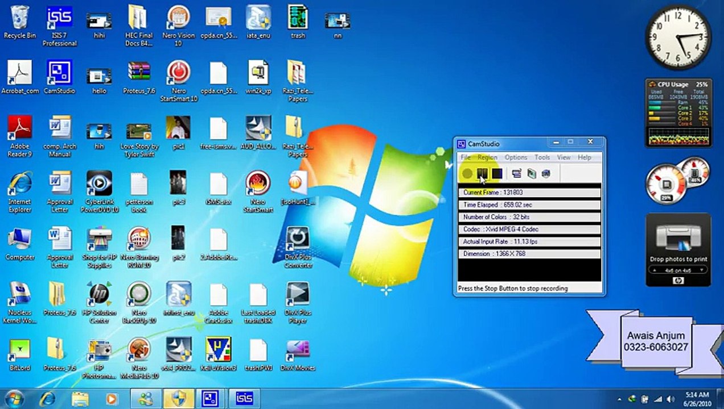The height and width of the screenshot is (409, 724).
Task: Select Keil uVision3 desktop icon
Action: tap(218, 354)
